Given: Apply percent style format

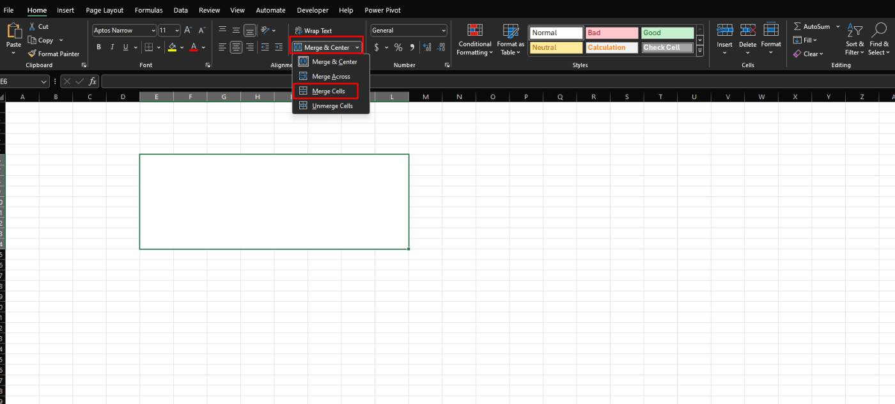Looking at the screenshot, I should click(398, 47).
